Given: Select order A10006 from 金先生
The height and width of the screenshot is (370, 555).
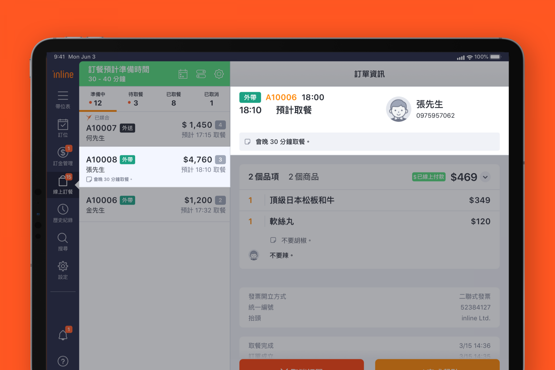Looking at the screenshot, I should [154, 205].
